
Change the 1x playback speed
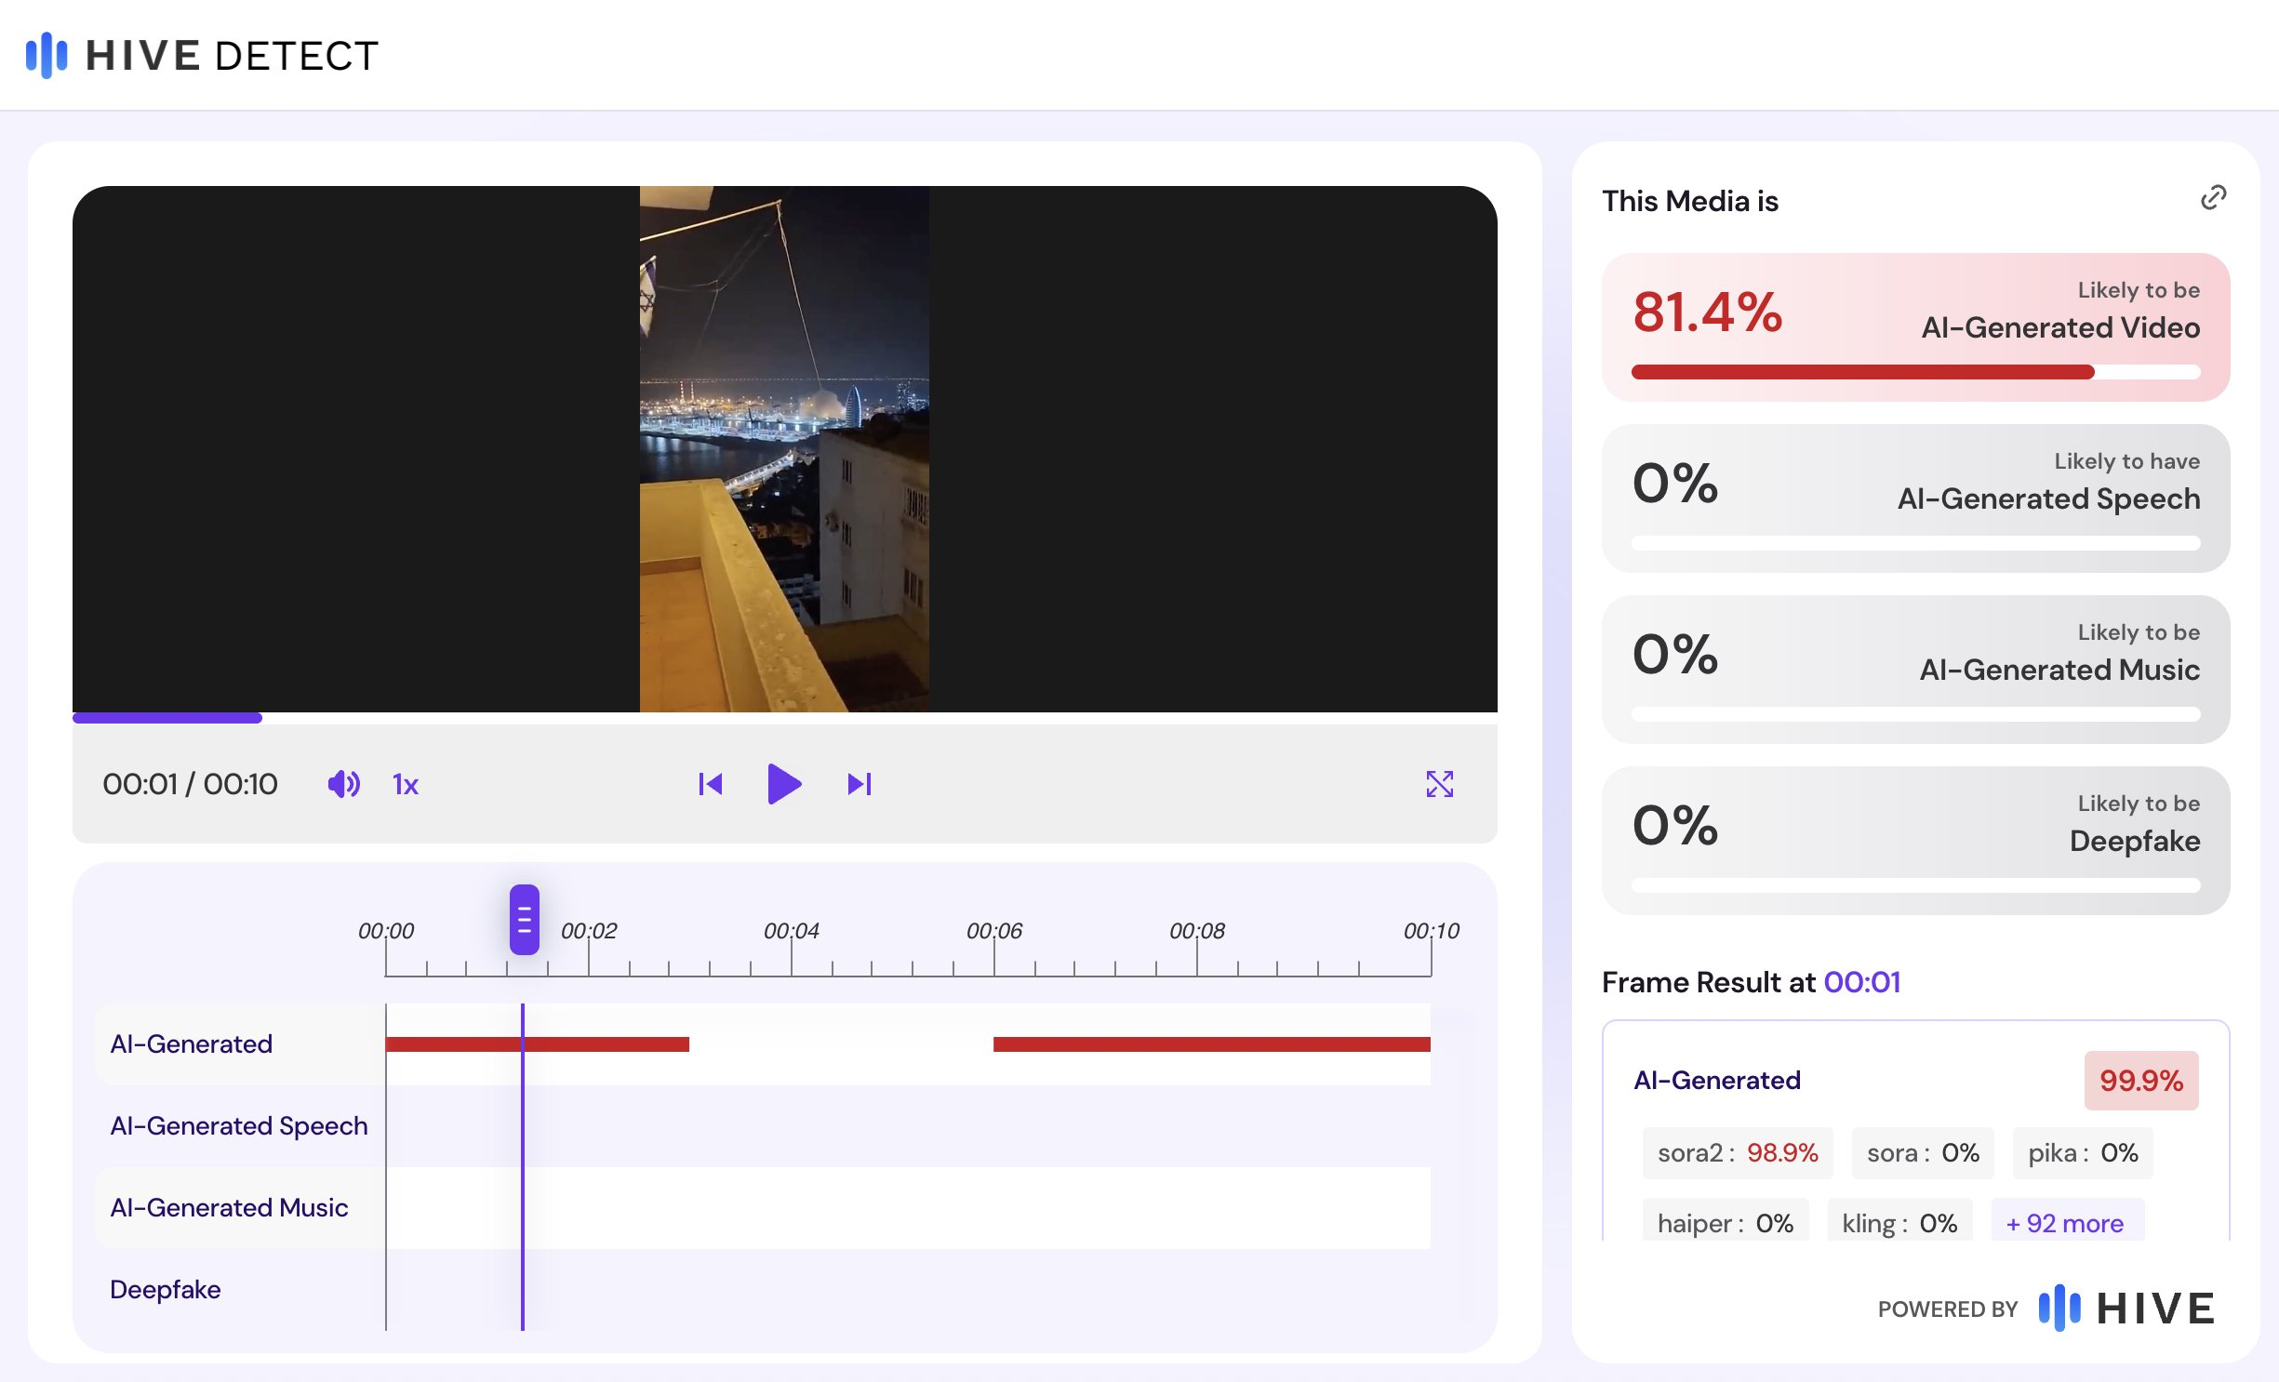[405, 785]
